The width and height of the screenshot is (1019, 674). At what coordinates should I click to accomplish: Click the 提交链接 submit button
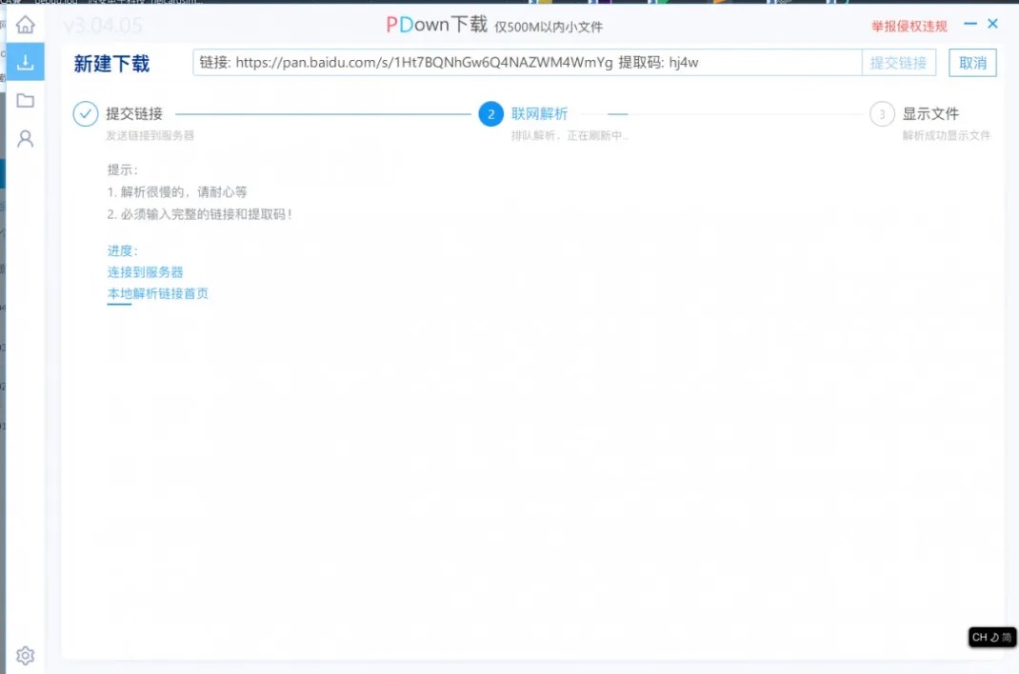(x=898, y=63)
